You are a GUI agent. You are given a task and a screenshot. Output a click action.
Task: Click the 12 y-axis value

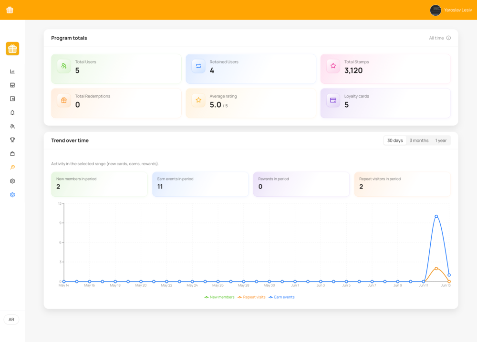(x=60, y=203)
